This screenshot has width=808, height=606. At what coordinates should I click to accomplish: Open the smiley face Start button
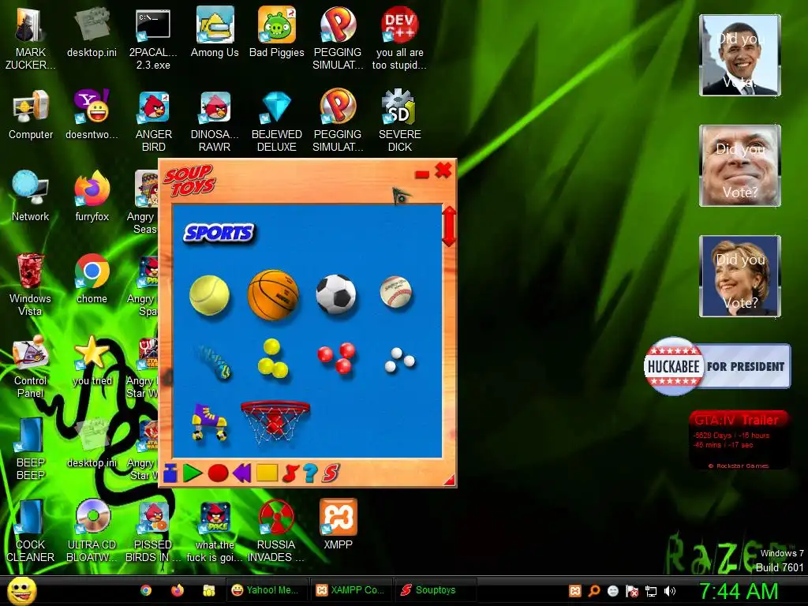(x=21, y=590)
